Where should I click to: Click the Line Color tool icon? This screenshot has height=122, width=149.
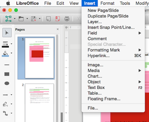point(5,44)
